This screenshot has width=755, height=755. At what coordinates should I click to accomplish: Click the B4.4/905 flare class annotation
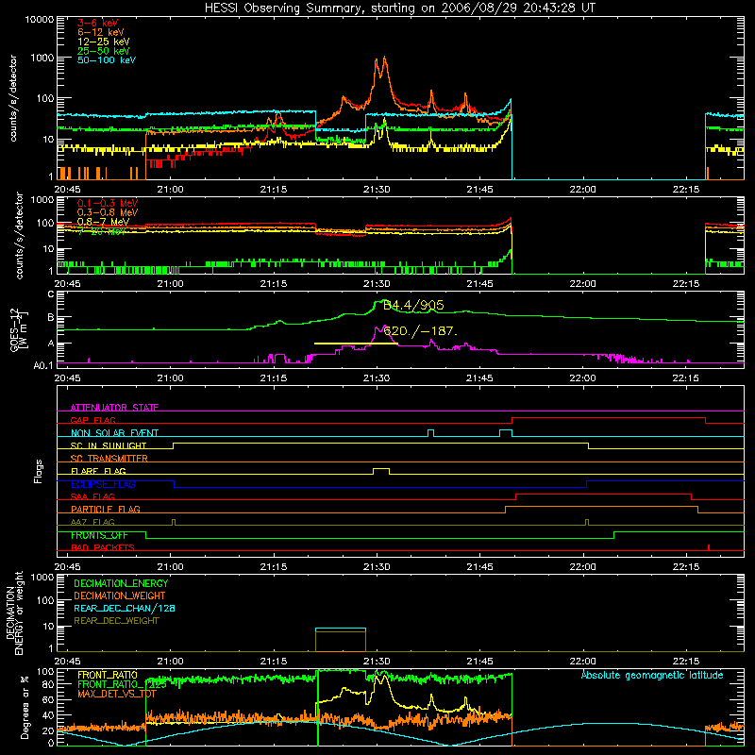[x=413, y=305]
